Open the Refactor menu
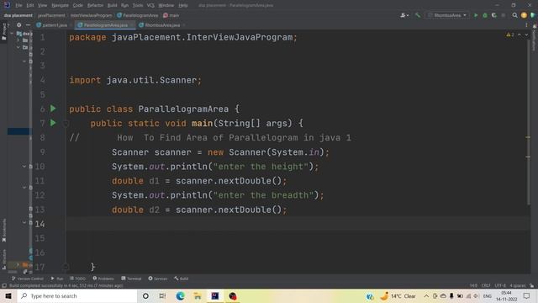This screenshot has height=303, width=538. click(x=95, y=5)
